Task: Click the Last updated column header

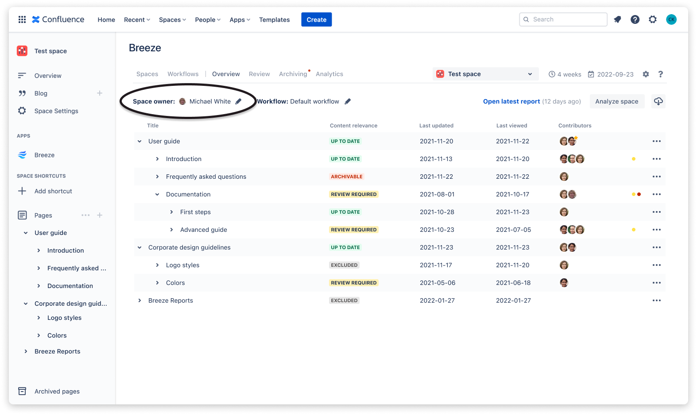Action: [x=437, y=126]
